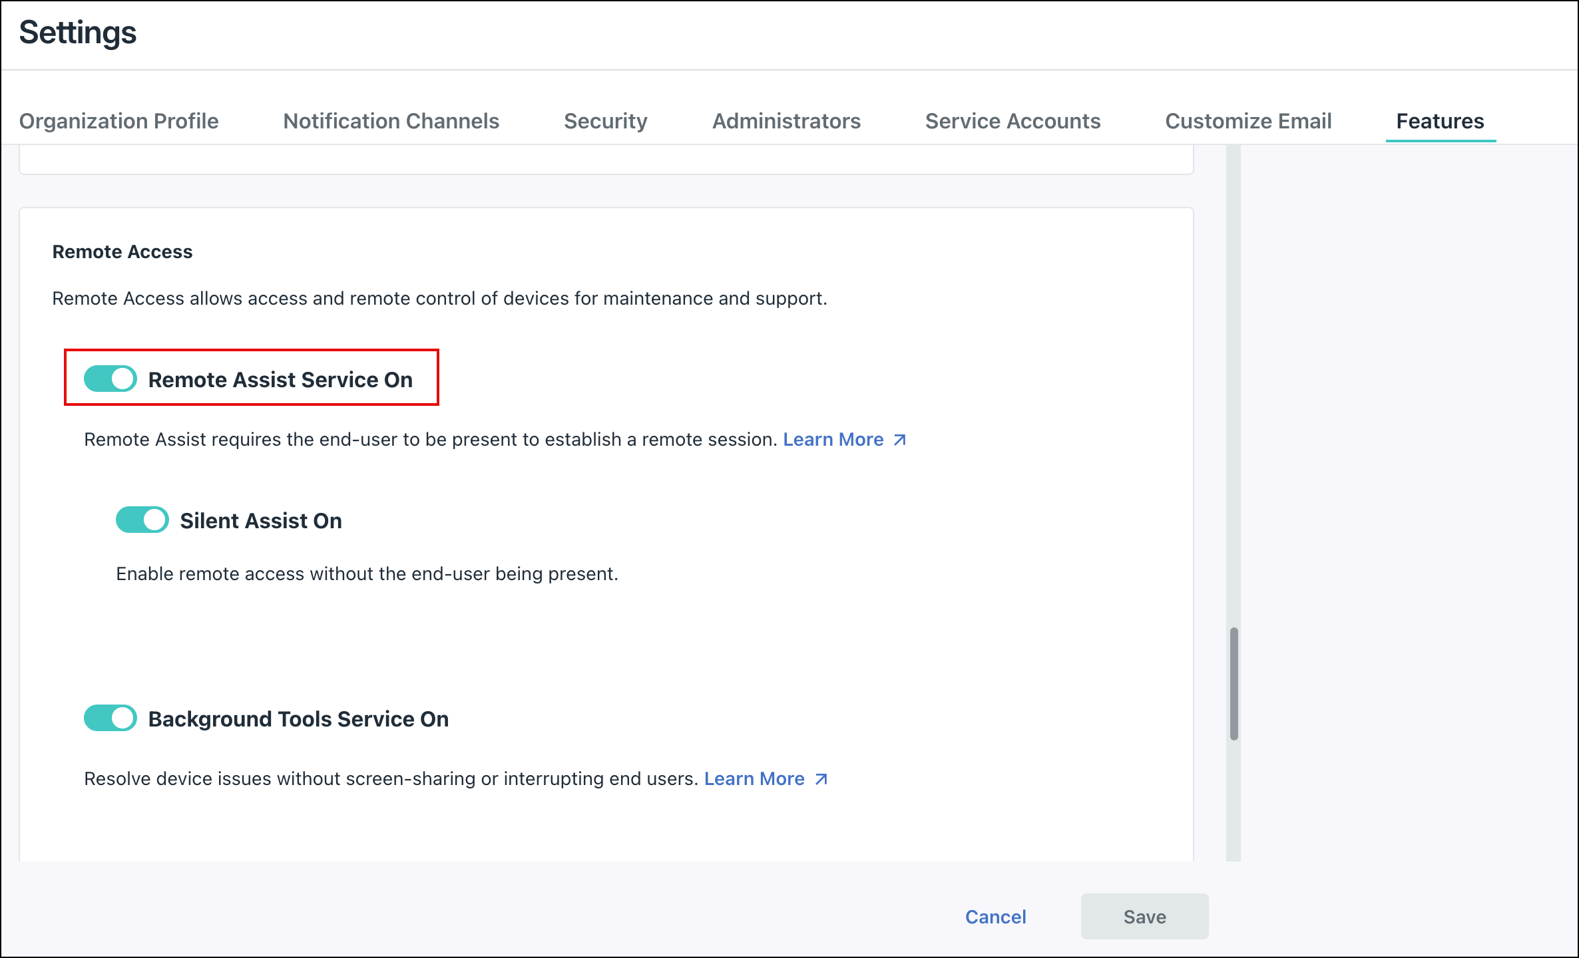Open the Customize Email tab
Image resolution: width=1579 pixels, height=958 pixels.
(1248, 121)
